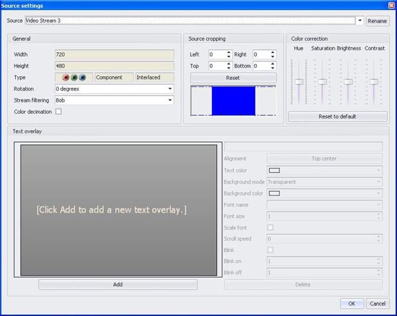Adjust the Hue slider handle

point(300,81)
